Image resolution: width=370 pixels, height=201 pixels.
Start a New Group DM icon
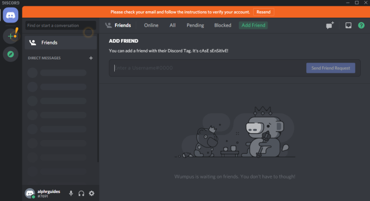(x=330, y=25)
